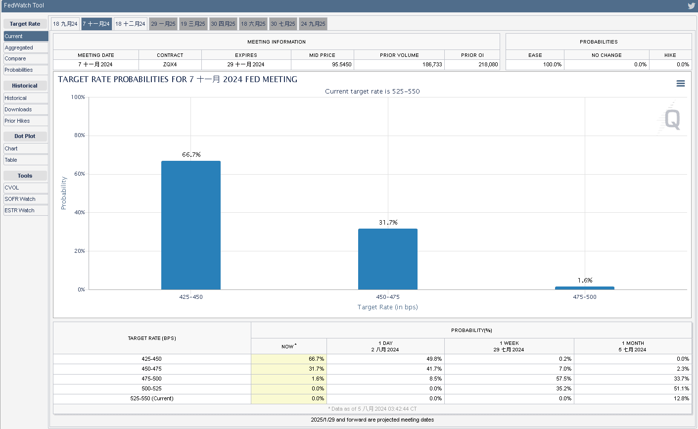Go to the 30 七月25 tab

coord(283,24)
